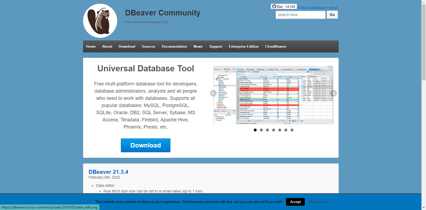This screenshot has width=426, height=210.
Task: Open the News menu item
Action: click(x=198, y=46)
